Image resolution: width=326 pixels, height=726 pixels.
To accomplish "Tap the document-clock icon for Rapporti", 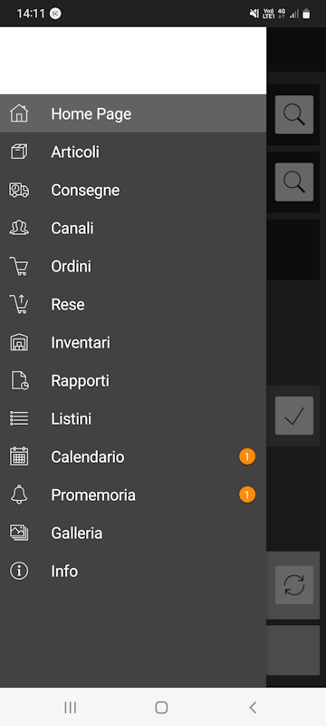I will 19,380.
